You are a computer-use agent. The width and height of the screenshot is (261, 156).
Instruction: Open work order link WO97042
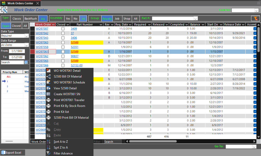coord(42,33)
